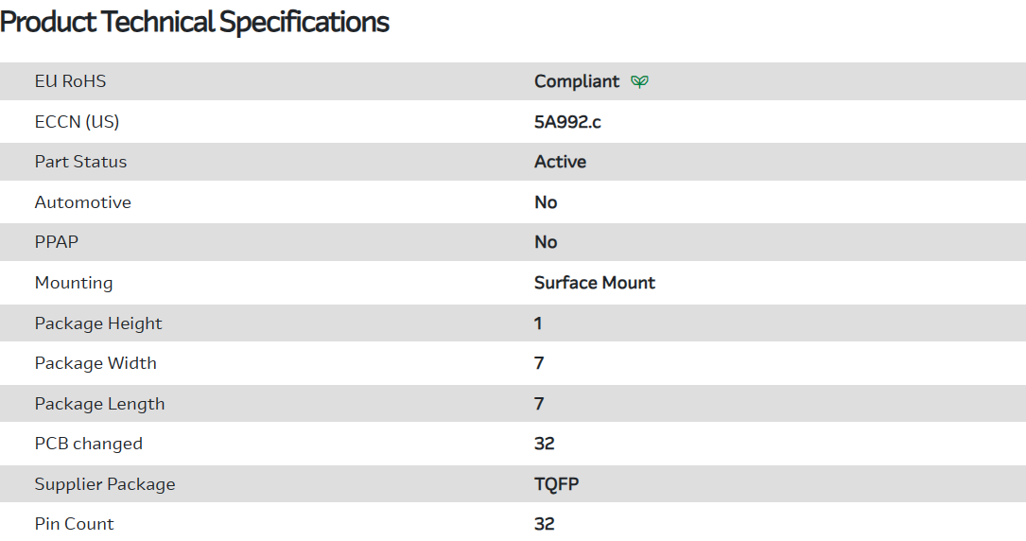Screen dimensions: 1026x541
Task: Click the Package Width label
Action: (x=96, y=363)
